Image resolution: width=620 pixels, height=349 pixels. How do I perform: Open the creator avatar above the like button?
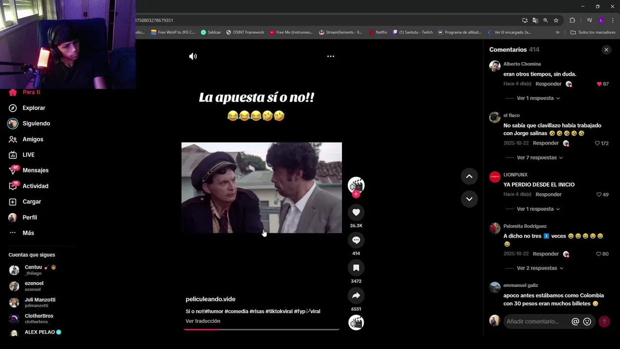tap(356, 185)
